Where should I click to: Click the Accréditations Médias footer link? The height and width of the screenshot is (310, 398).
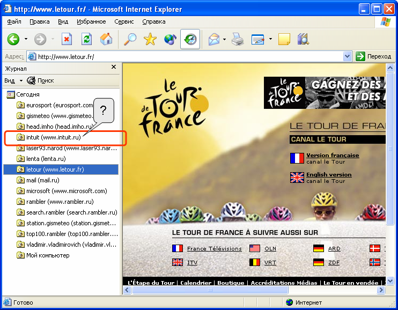pyautogui.click(x=284, y=283)
